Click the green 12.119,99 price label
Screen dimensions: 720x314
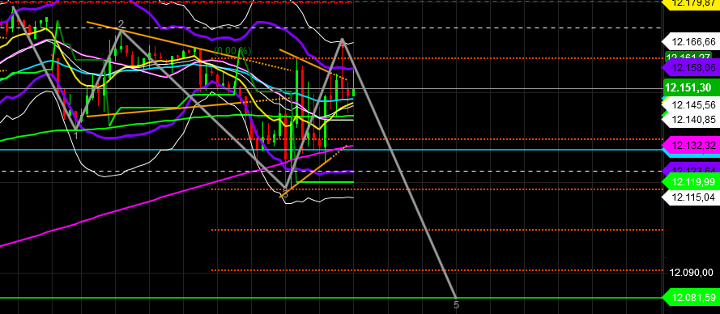pyautogui.click(x=690, y=182)
